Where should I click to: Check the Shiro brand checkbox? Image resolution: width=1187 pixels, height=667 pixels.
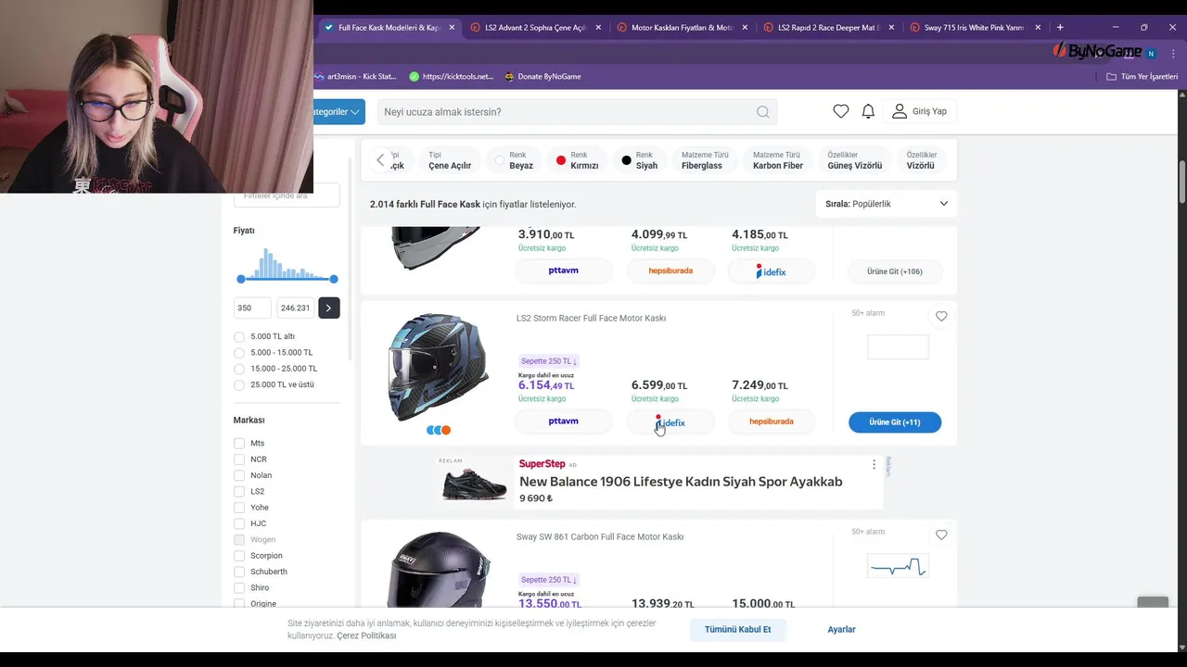click(x=239, y=587)
